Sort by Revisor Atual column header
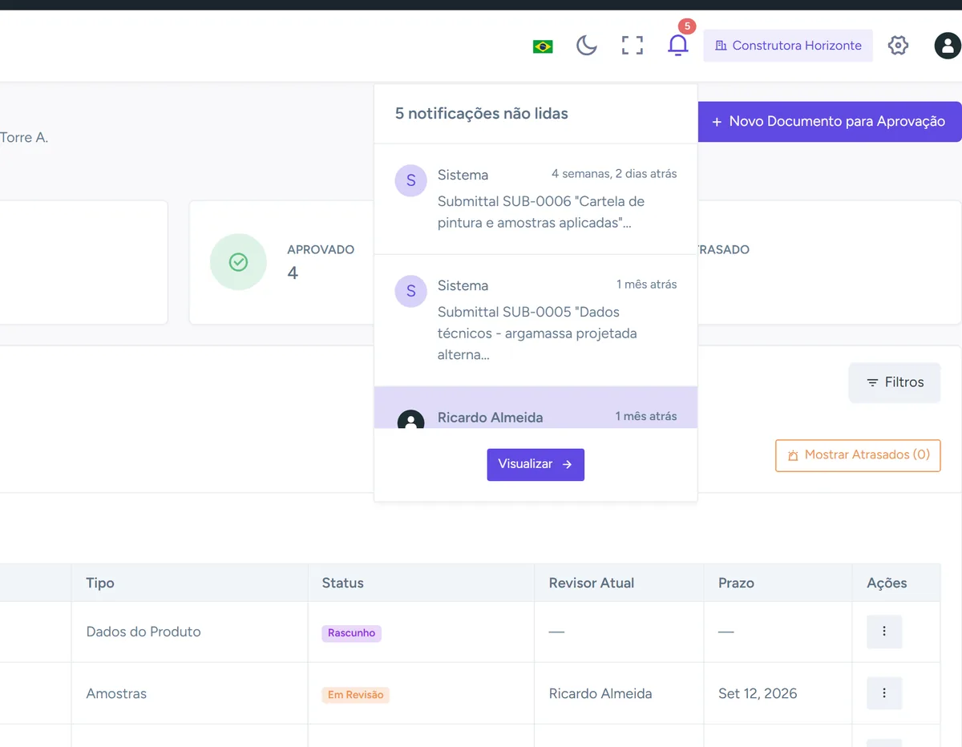Screen dimensions: 962x747 (619, 583)
